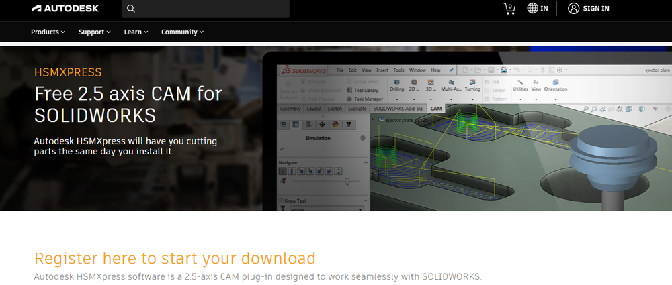Open the PropertyManager panel tab

click(x=295, y=125)
